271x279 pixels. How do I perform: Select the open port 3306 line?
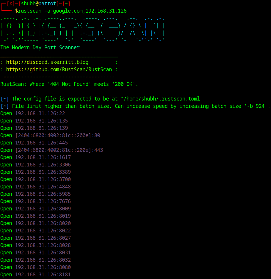[x=36, y=165]
